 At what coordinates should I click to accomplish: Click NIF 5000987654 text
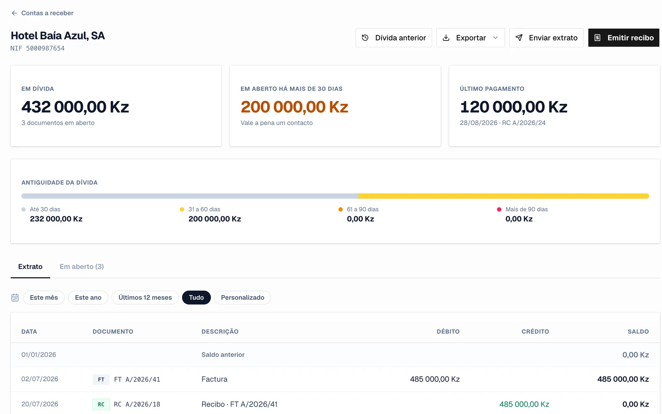pos(38,48)
